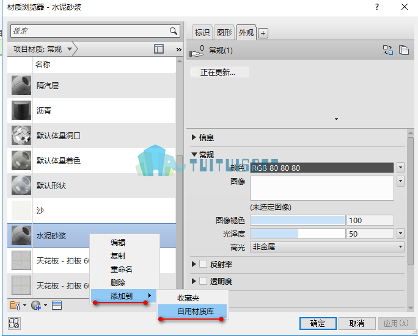Click the RGB 80 80 80 color swatch
Viewport: 418px width, 336px height.
click(322, 168)
